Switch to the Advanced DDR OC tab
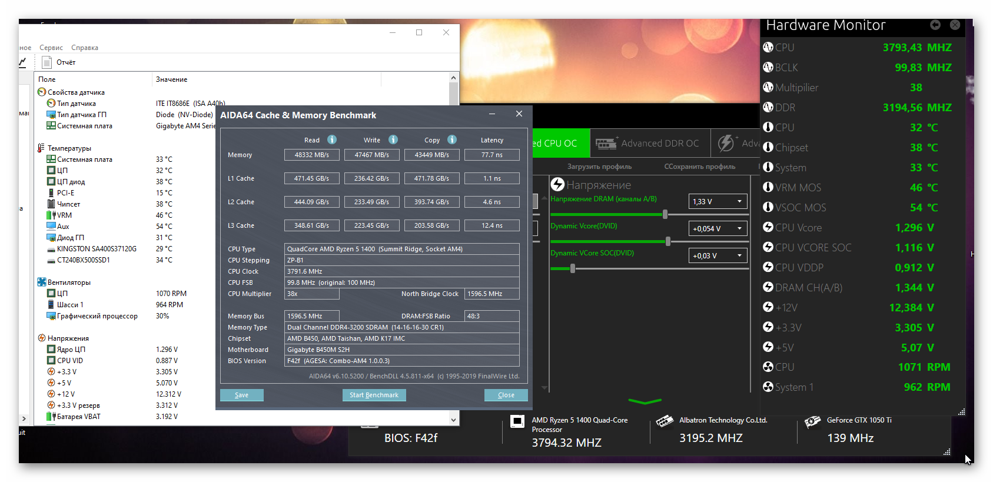 pyautogui.click(x=650, y=143)
